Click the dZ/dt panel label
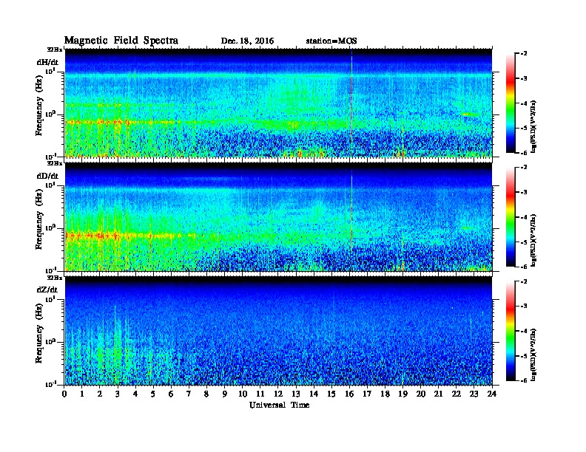 click(x=47, y=290)
